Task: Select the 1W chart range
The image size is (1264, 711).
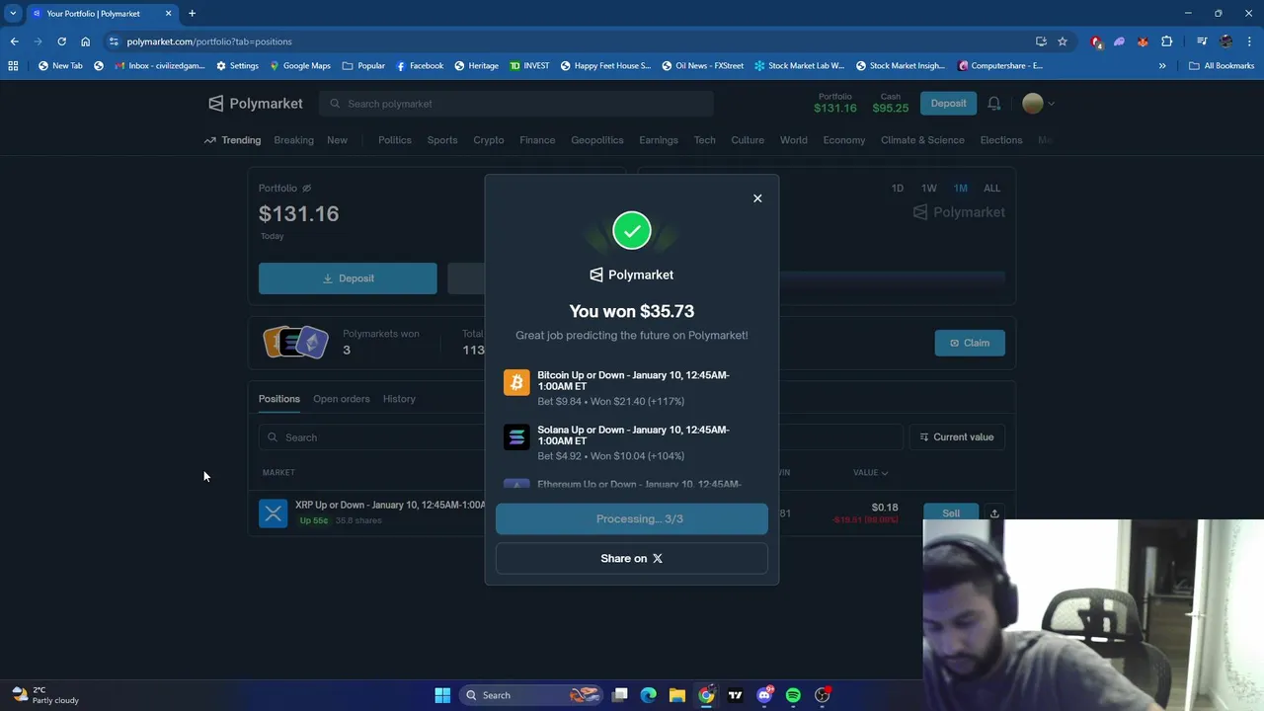Action: pos(929,189)
